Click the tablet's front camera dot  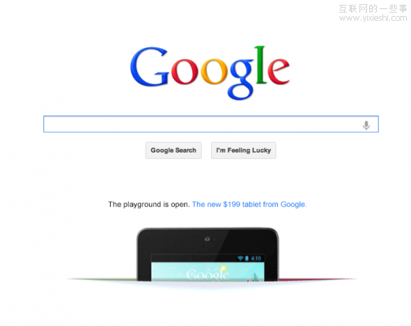[207, 239]
